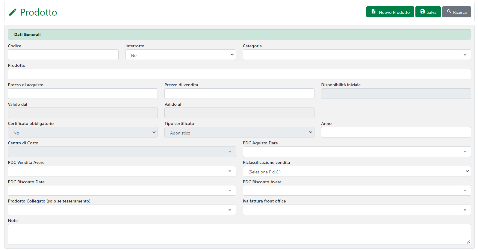Save the product with Salva button
This screenshot has height=251, width=478.
[428, 12]
